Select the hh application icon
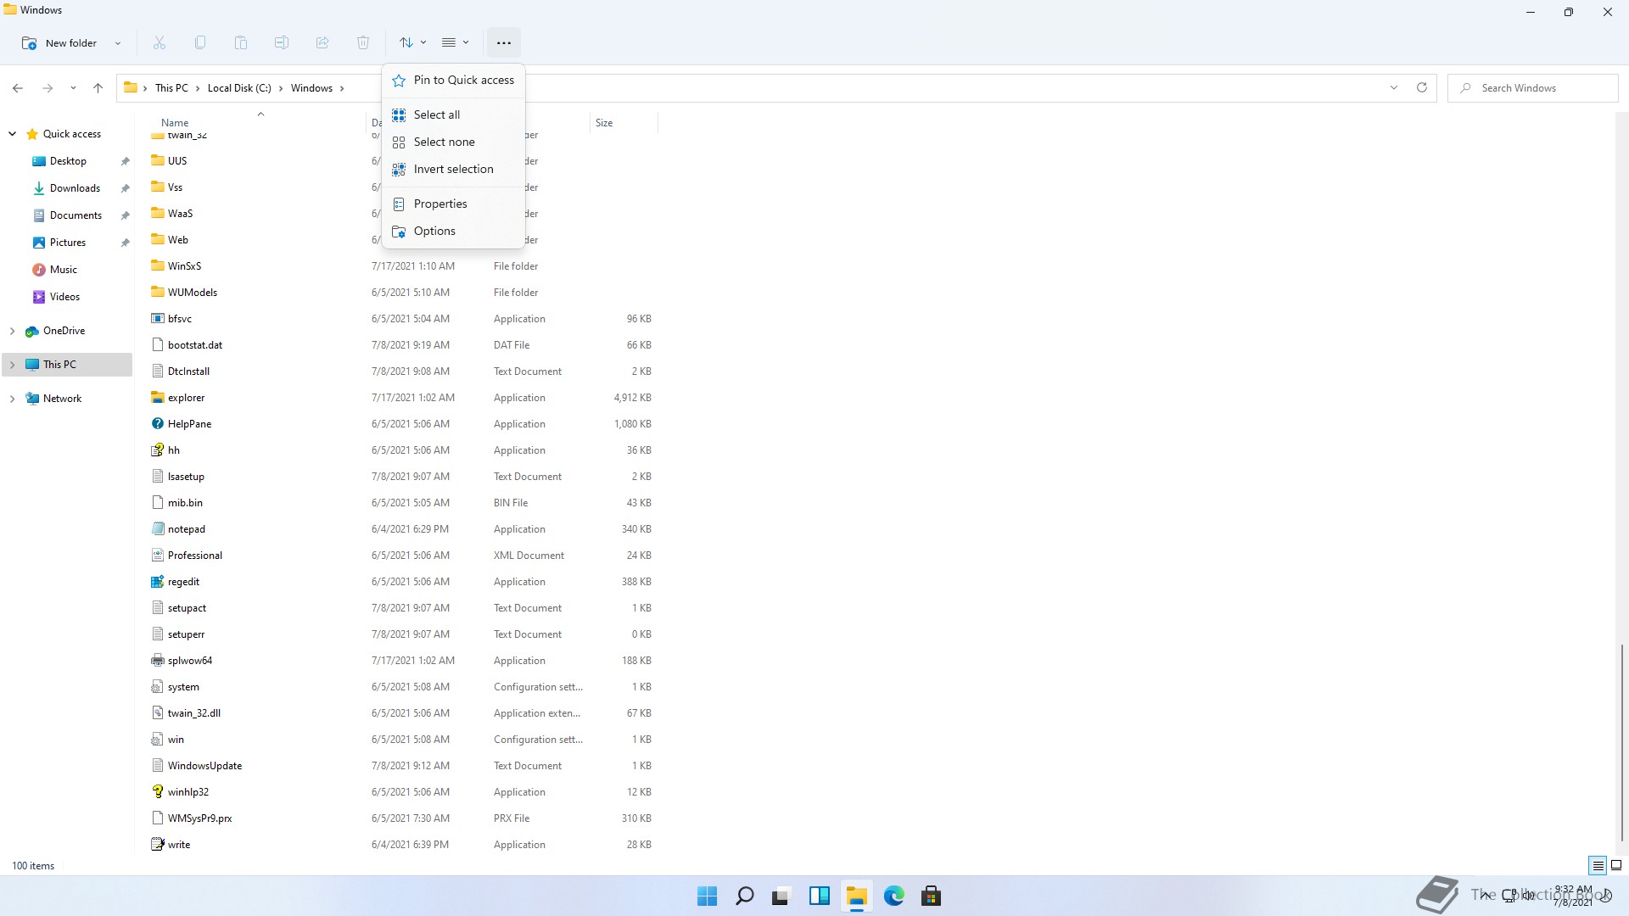The image size is (1629, 916). (157, 450)
